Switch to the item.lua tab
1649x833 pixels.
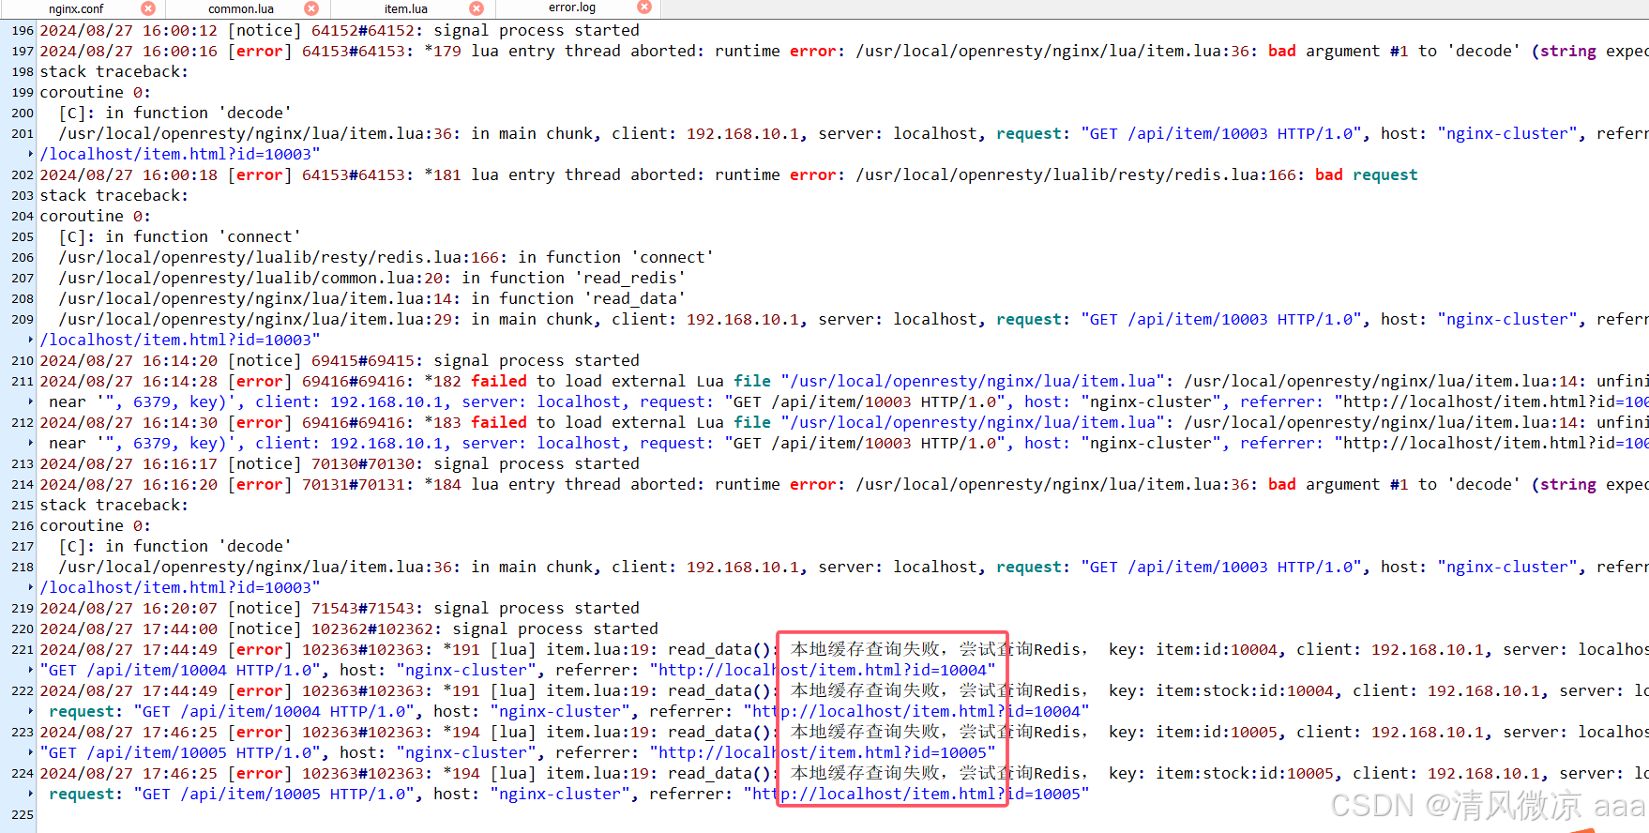[406, 9]
